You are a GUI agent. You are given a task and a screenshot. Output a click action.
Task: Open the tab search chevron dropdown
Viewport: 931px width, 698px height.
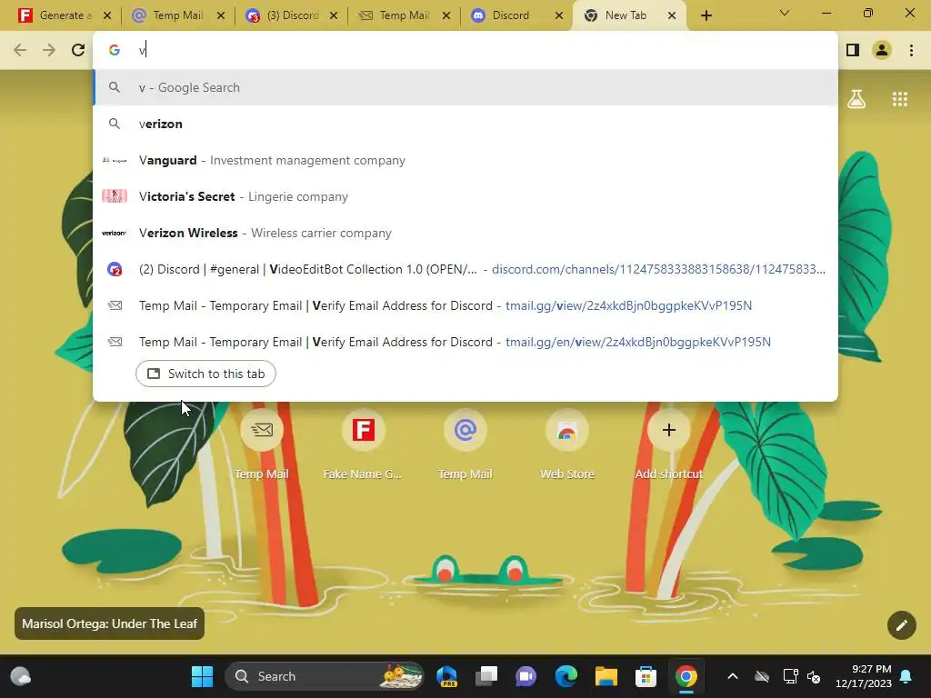pos(785,13)
